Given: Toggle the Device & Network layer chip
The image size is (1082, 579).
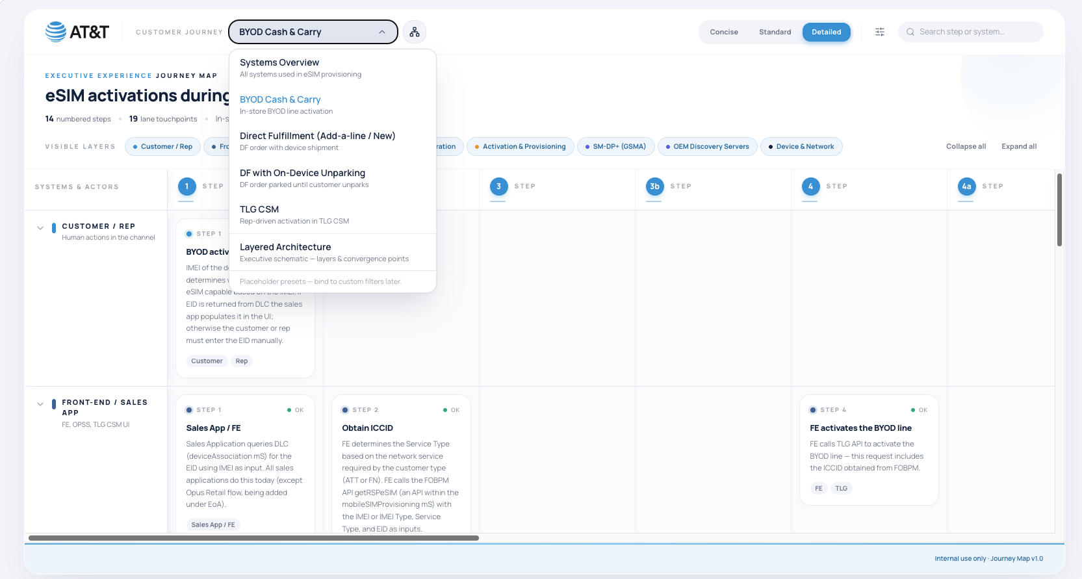Looking at the screenshot, I should point(801,147).
